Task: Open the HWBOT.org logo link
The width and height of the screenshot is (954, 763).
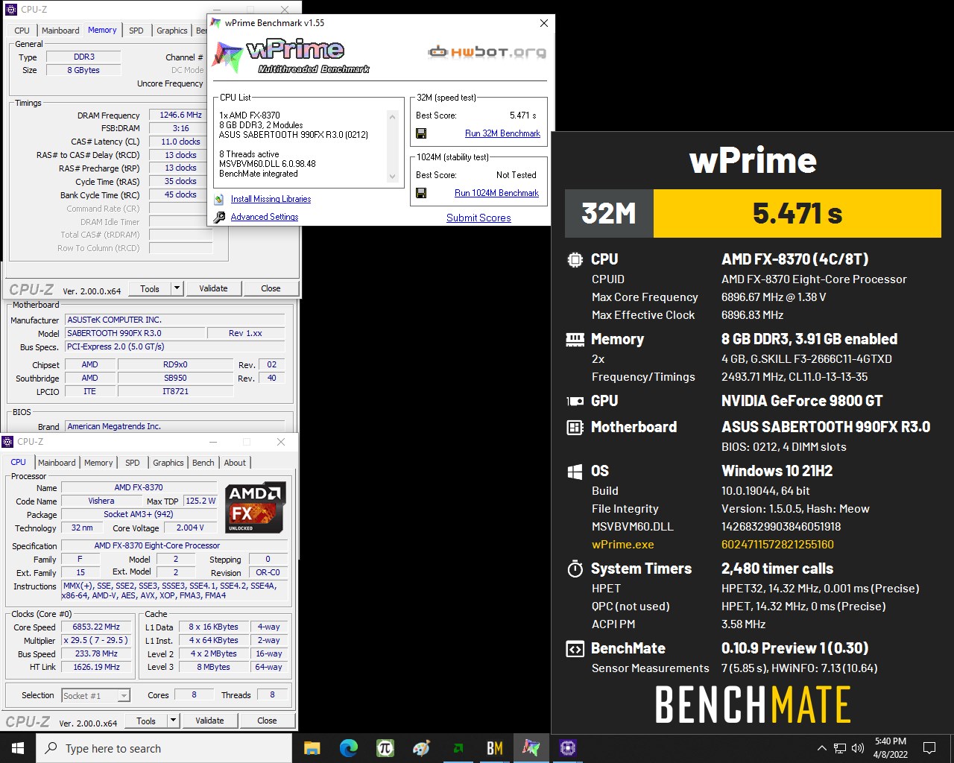Action: click(487, 51)
